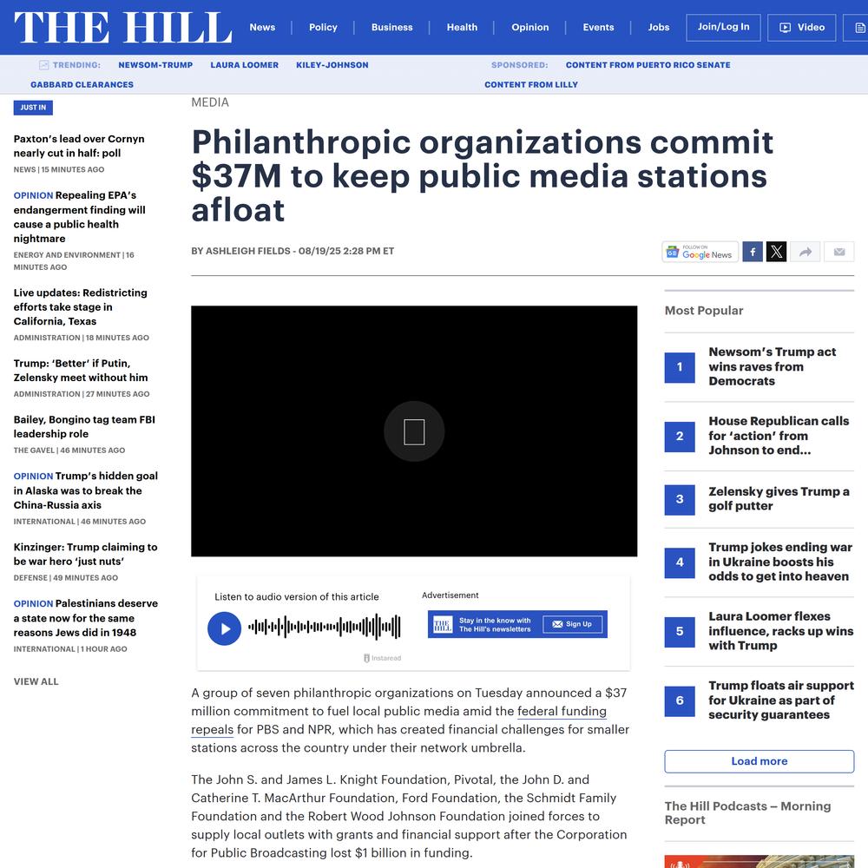Click The Gavel category tag
Viewport: 868px width, 868px height.
tap(34, 450)
